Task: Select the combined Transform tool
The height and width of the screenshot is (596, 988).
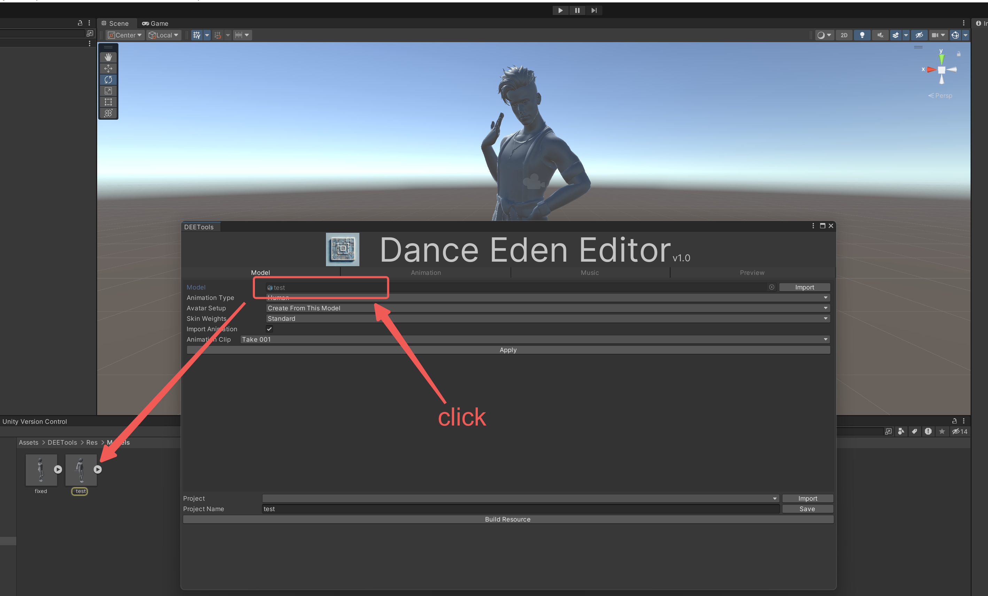Action: point(108,113)
